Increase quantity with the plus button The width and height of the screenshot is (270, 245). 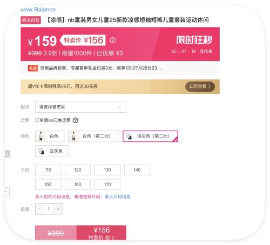(58, 209)
